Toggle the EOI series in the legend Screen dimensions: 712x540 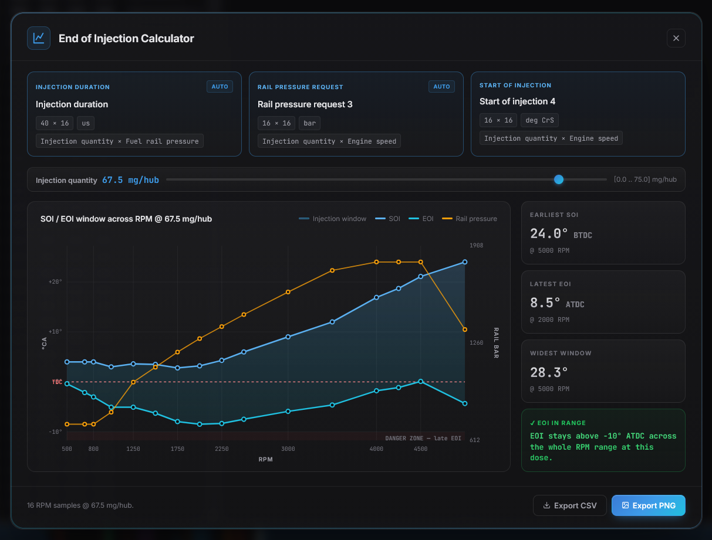[421, 219]
